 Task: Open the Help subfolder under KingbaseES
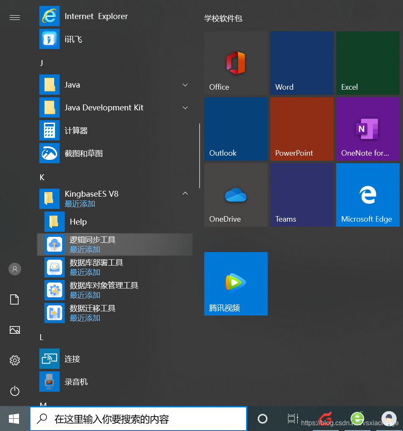click(115, 222)
